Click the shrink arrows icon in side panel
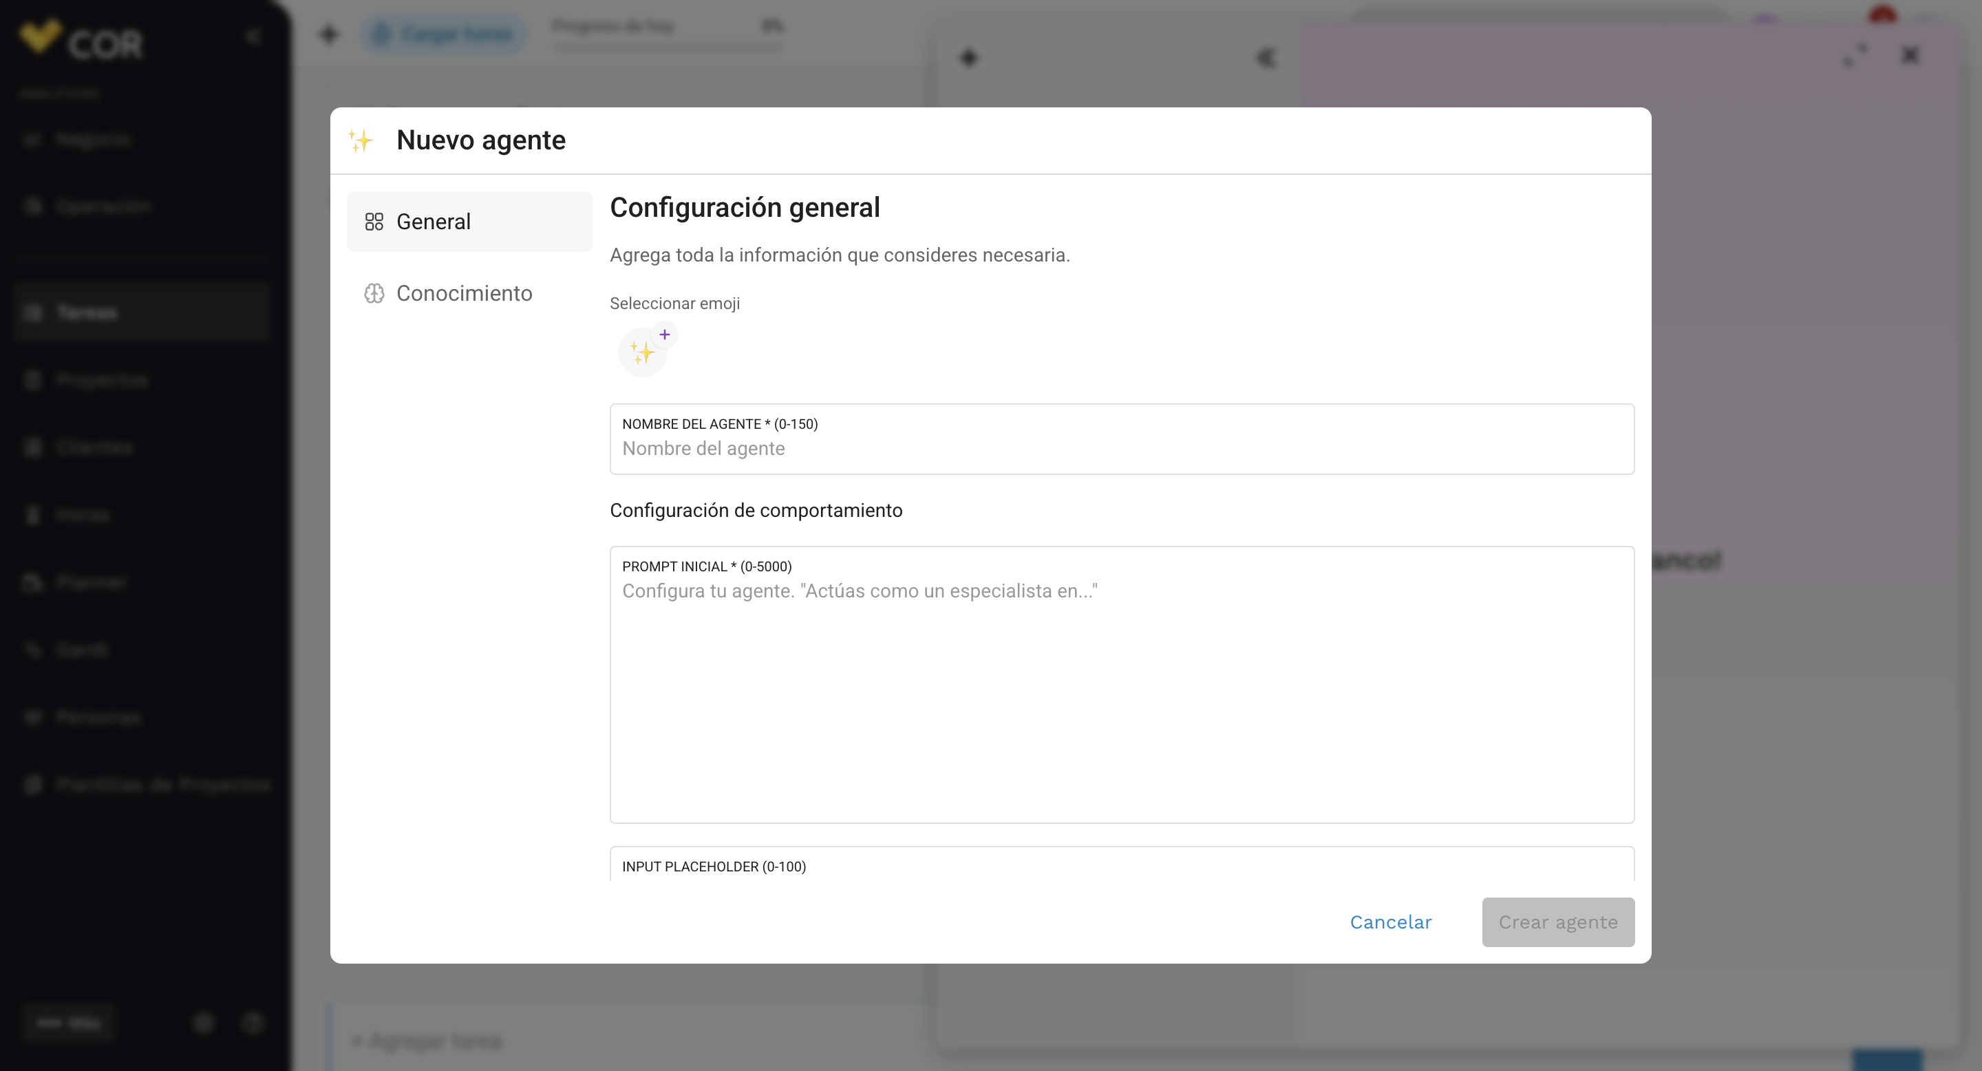The width and height of the screenshot is (1982, 1071). click(x=1855, y=55)
